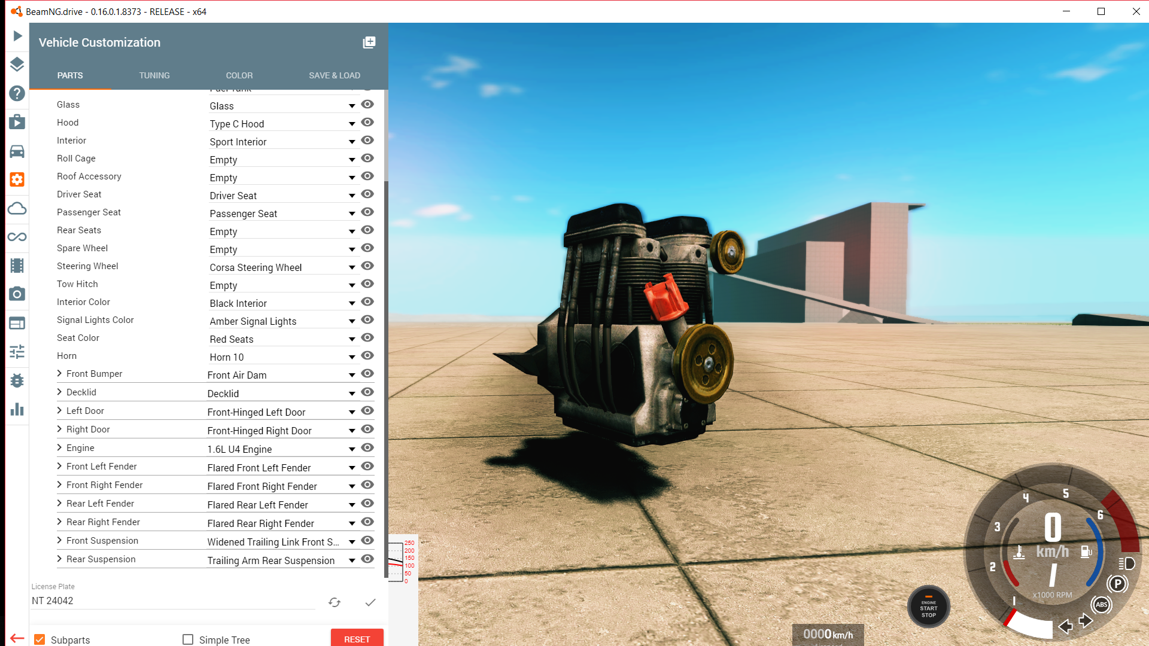Toggle the Subparts checkbox
This screenshot has height=646, width=1149.
pos(40,639)
